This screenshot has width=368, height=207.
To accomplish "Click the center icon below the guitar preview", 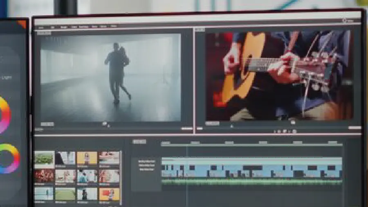I will tap(293, 122).
